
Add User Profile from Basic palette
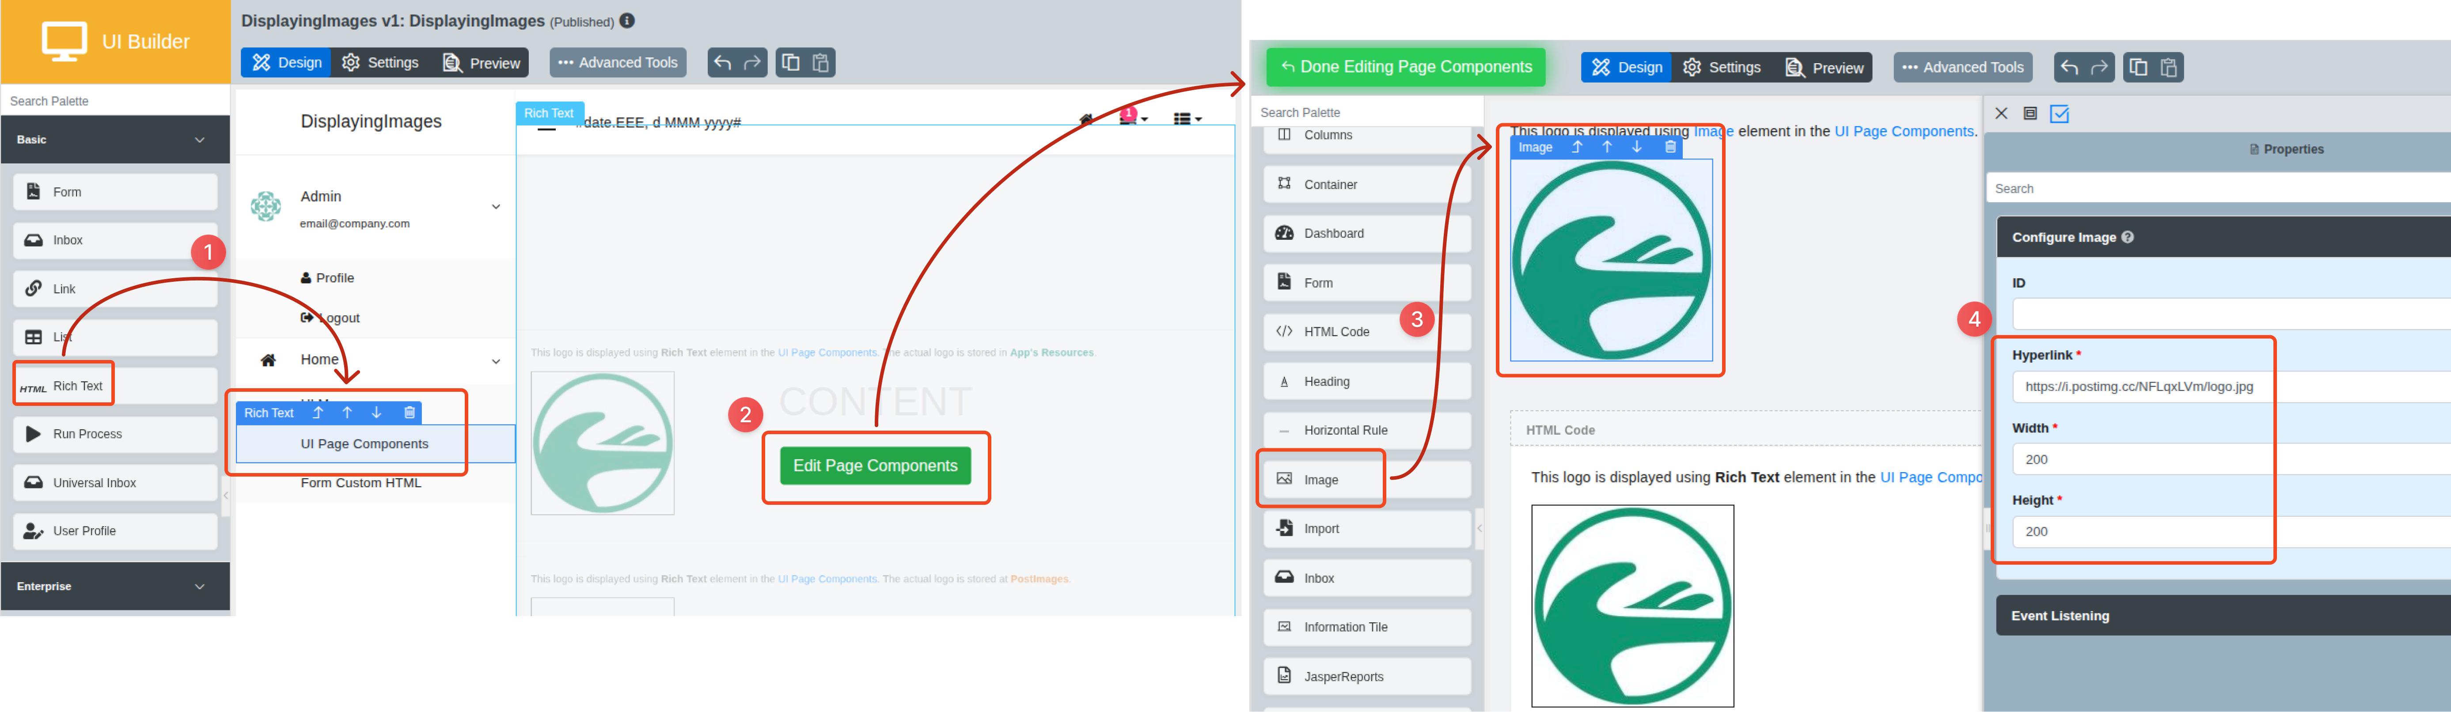point(115,531)
